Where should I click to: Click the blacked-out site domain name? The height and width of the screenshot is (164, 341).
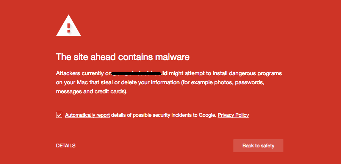coord(136,74)
